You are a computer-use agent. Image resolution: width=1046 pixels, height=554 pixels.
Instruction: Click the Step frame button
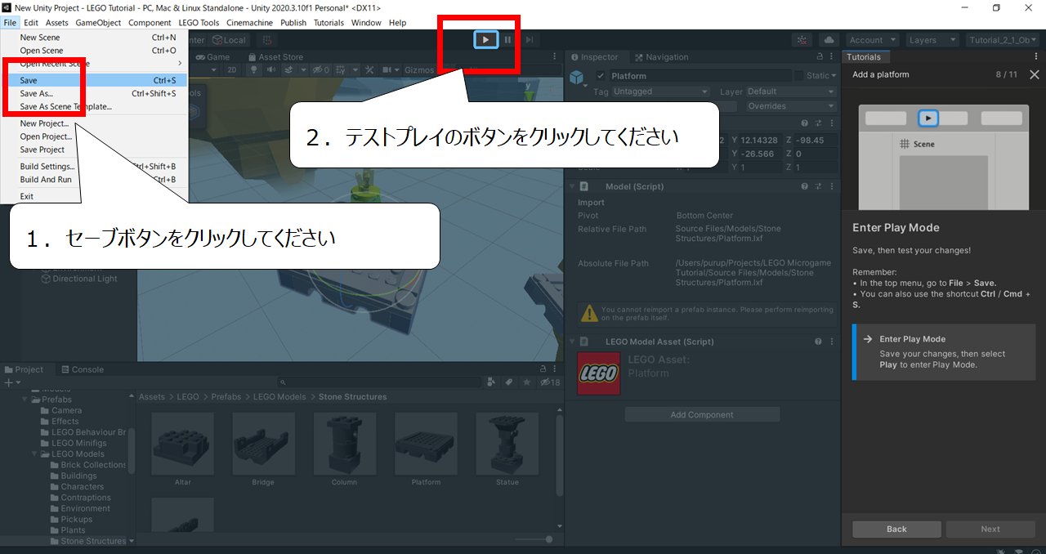tap(530, 39)
